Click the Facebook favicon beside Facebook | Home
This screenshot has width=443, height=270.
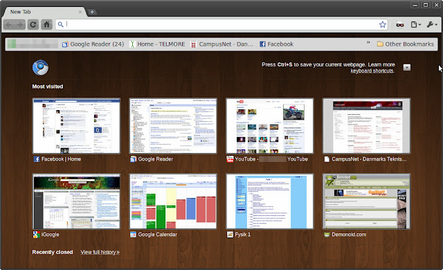tap(37, 159)
